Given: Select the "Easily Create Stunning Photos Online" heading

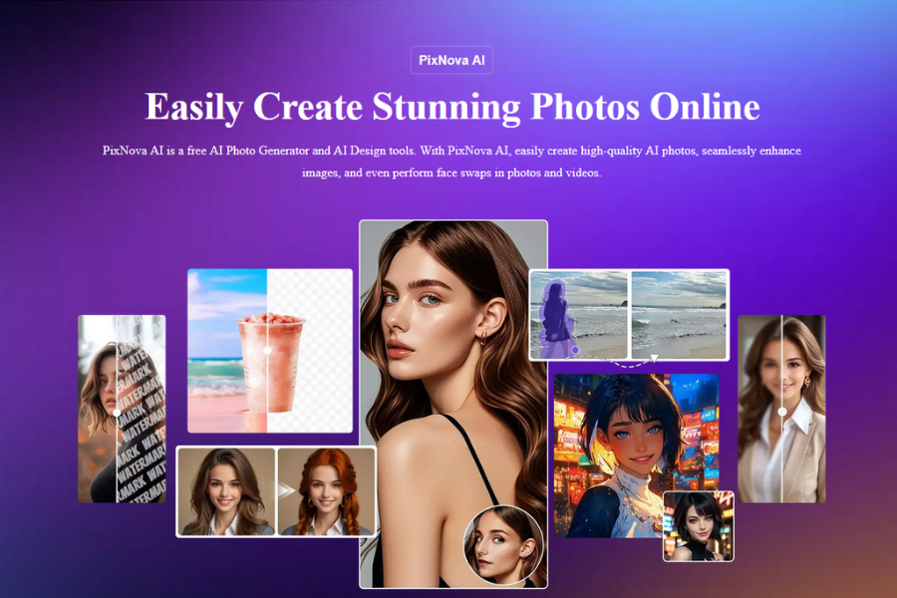Looking at the screenshot, I should (451, 107).
